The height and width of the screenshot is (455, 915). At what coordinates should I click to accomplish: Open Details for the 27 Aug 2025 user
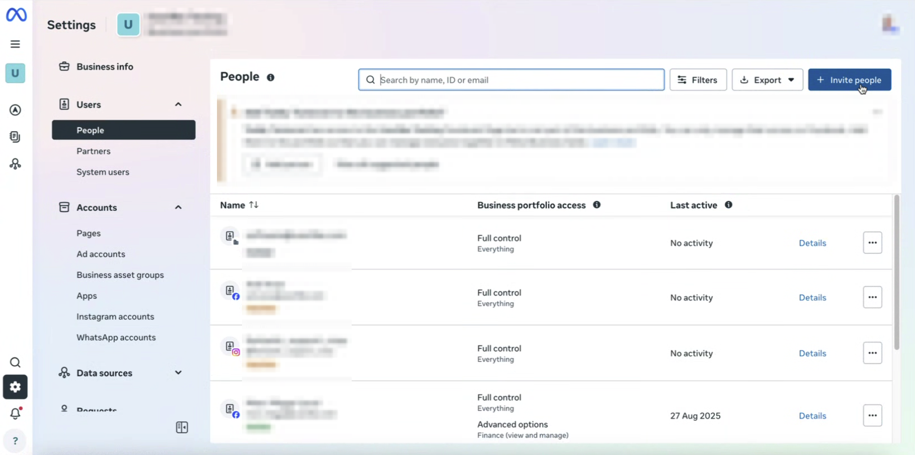(x=812, y=416)
